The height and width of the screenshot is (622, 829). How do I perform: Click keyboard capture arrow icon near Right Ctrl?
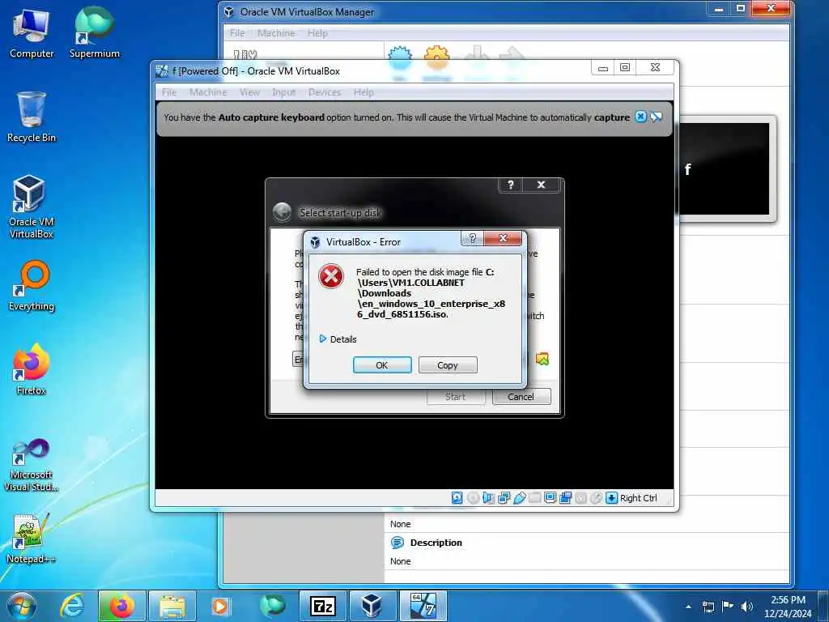[612, 498]
